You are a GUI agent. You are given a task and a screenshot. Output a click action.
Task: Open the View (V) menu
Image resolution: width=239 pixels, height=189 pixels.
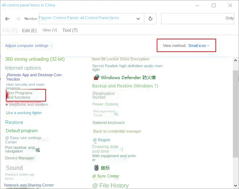[50, 30]
